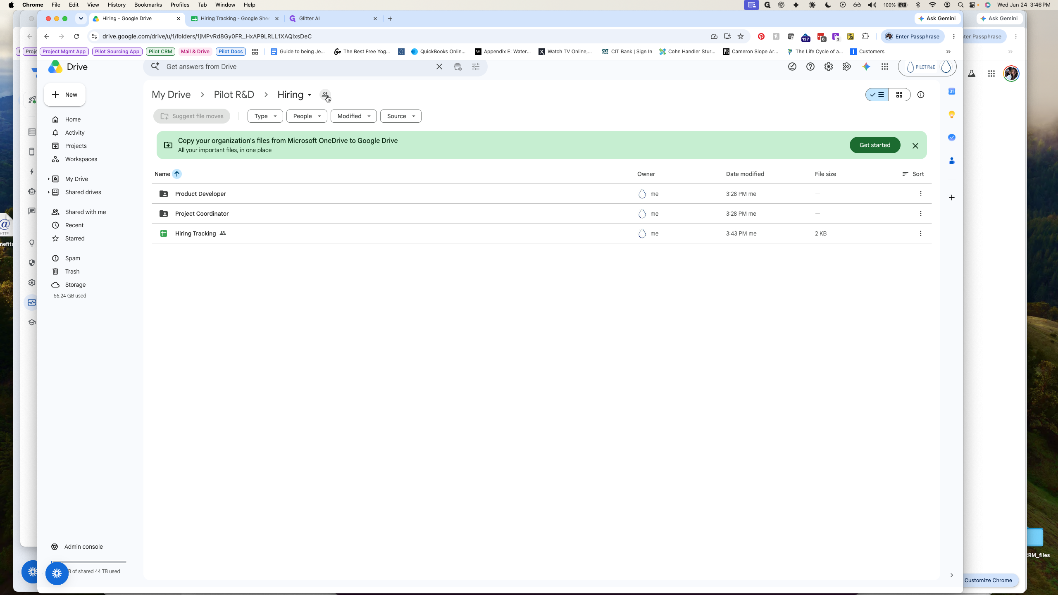1058x595 pixels.
Task: Open Activity in the Drive sidebar
Action: pyautogui.click(x=75, y=133)
